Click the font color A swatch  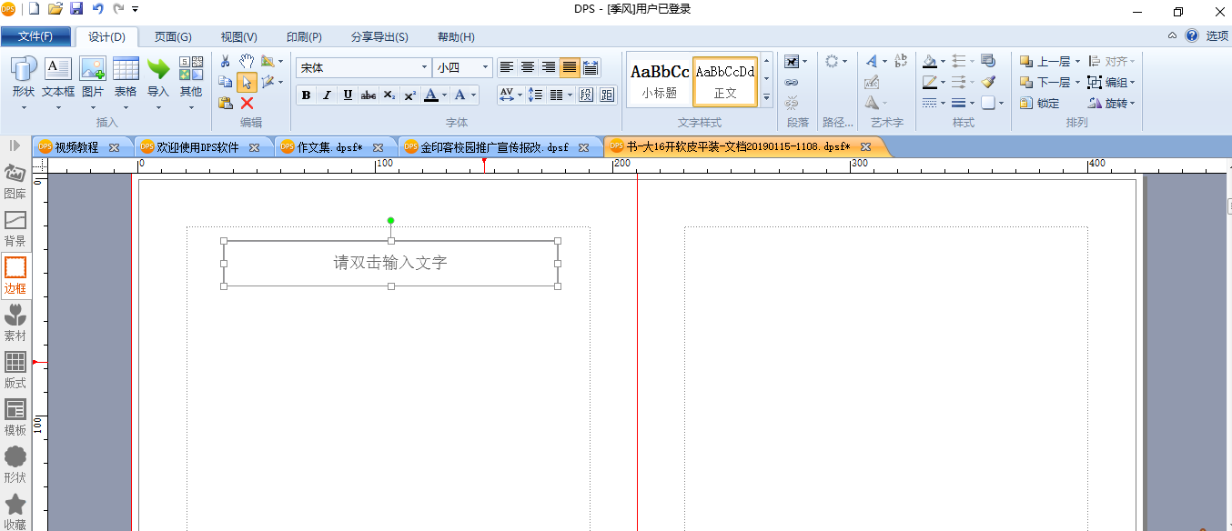(431, 95)
